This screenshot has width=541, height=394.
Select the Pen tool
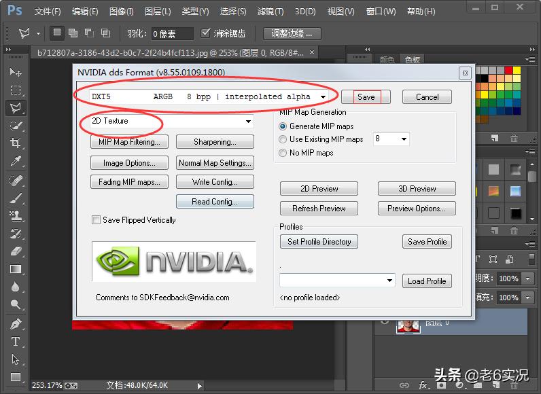(15, 324)
